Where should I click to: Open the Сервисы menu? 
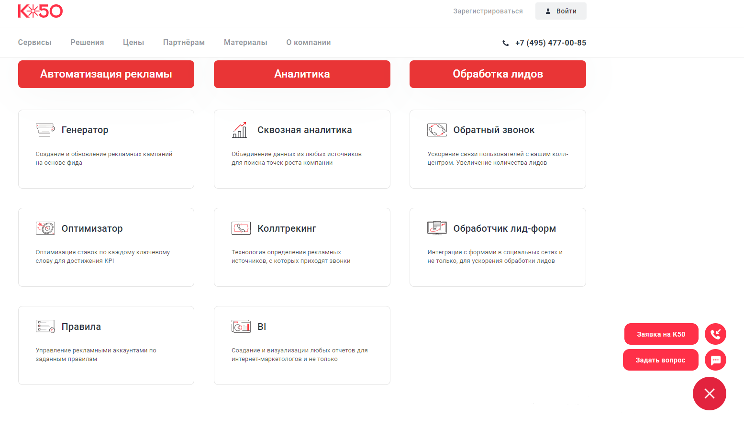coord(35,43)
